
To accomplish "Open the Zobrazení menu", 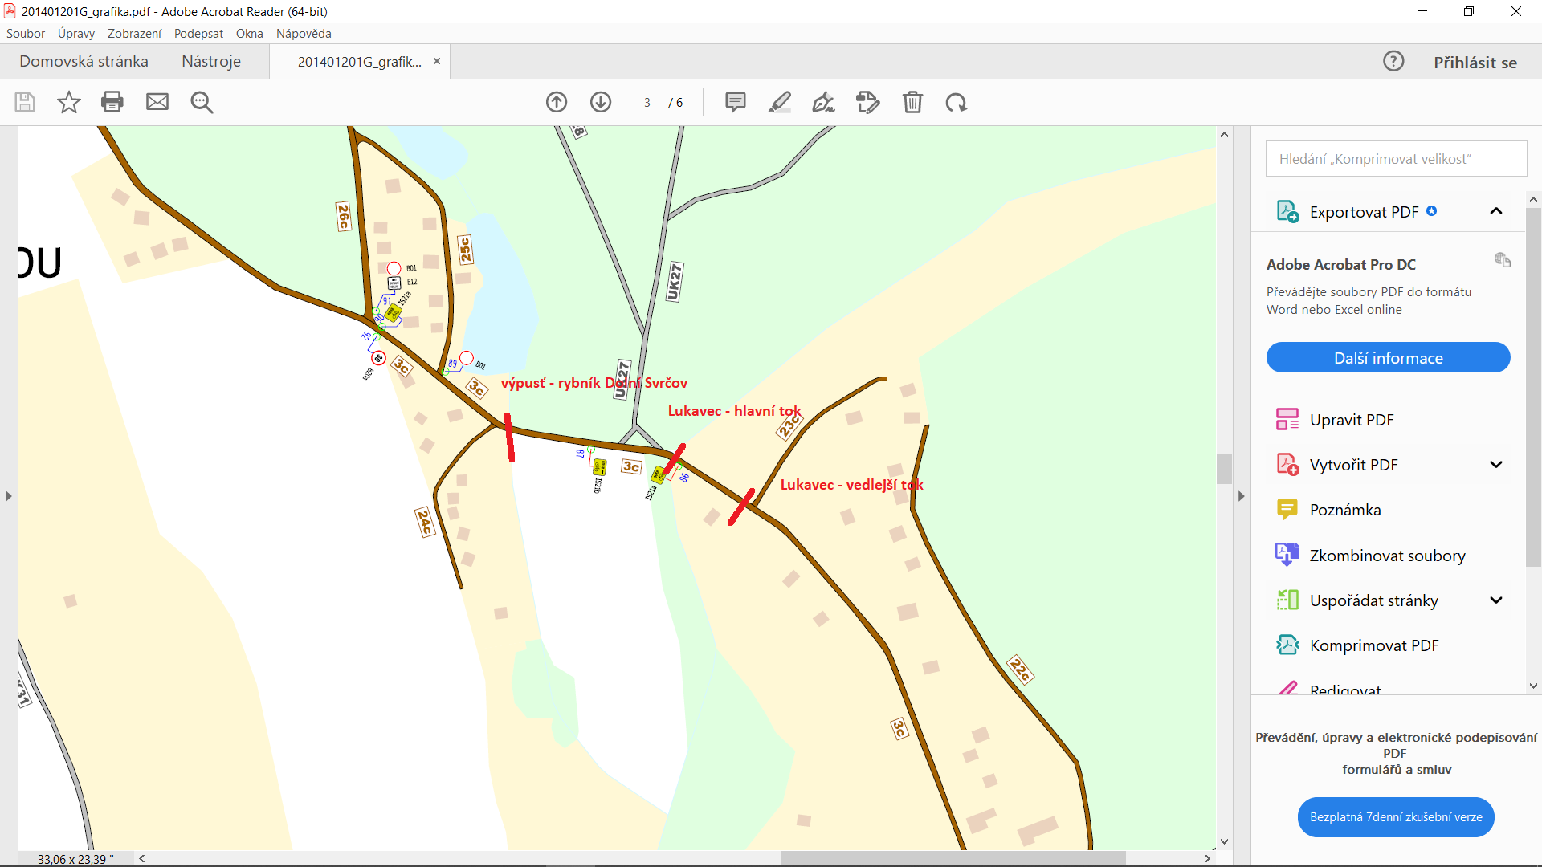I will pos(134,34).
